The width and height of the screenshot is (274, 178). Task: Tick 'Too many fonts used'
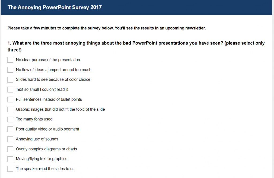10,119
